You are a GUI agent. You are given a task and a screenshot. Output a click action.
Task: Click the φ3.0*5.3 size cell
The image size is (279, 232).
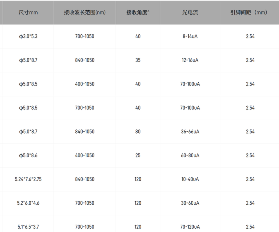point(28,36)
